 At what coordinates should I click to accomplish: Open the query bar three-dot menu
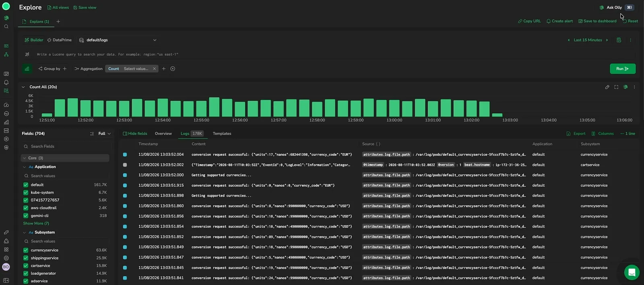click(631, 40)
